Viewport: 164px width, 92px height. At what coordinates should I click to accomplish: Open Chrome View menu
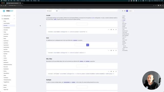tap(14, 1)
